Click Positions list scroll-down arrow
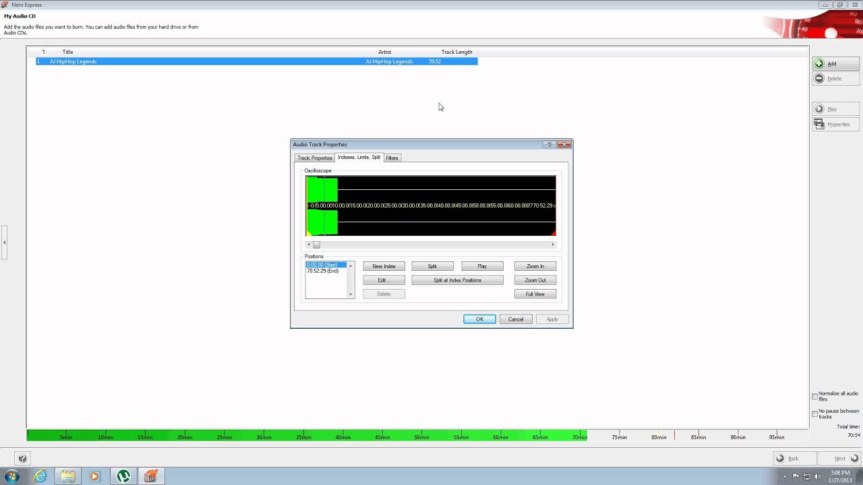The height and width of the screenshot is (485, 863). pyautogui.click(x=351, y=294)
